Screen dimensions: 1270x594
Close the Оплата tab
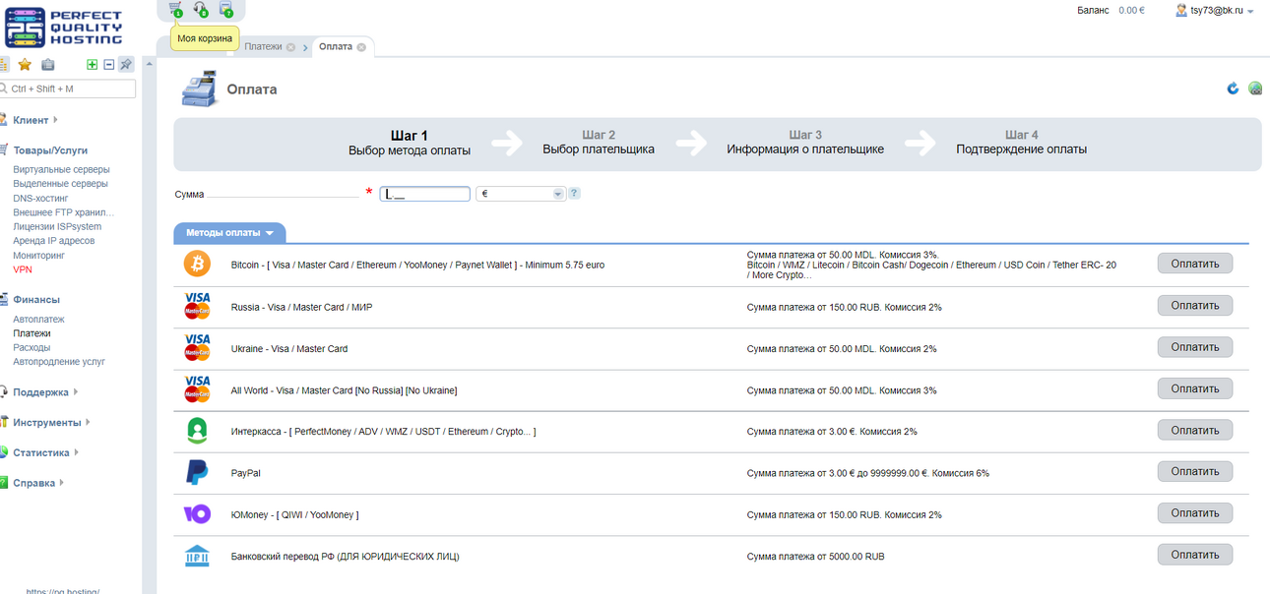[361, 47]
